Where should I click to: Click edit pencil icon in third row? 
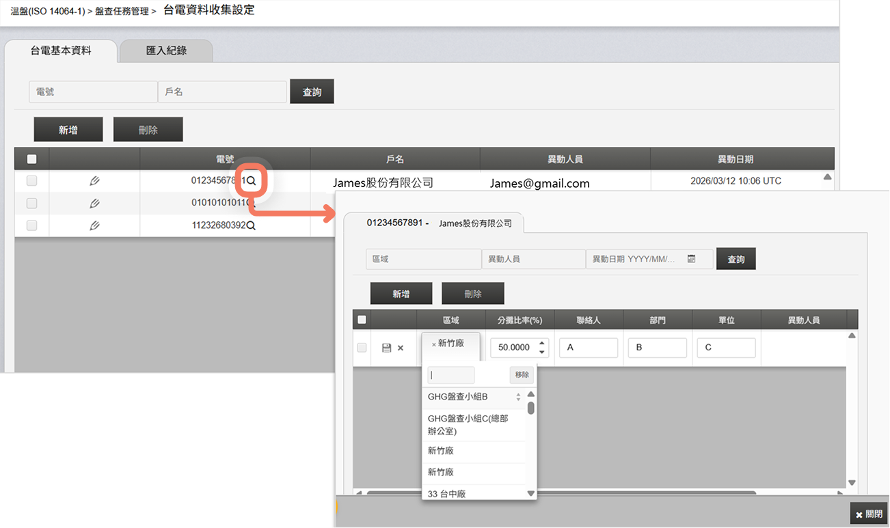pyautogui.click(x=94, y=225)
